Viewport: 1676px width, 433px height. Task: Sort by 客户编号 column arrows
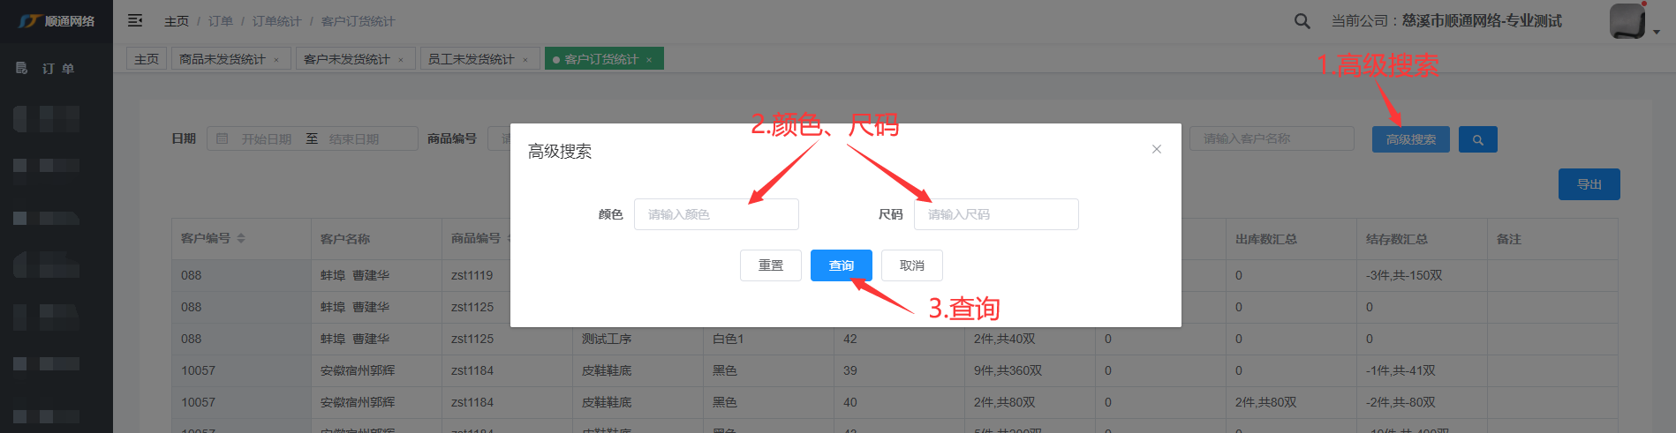(241, 238)
